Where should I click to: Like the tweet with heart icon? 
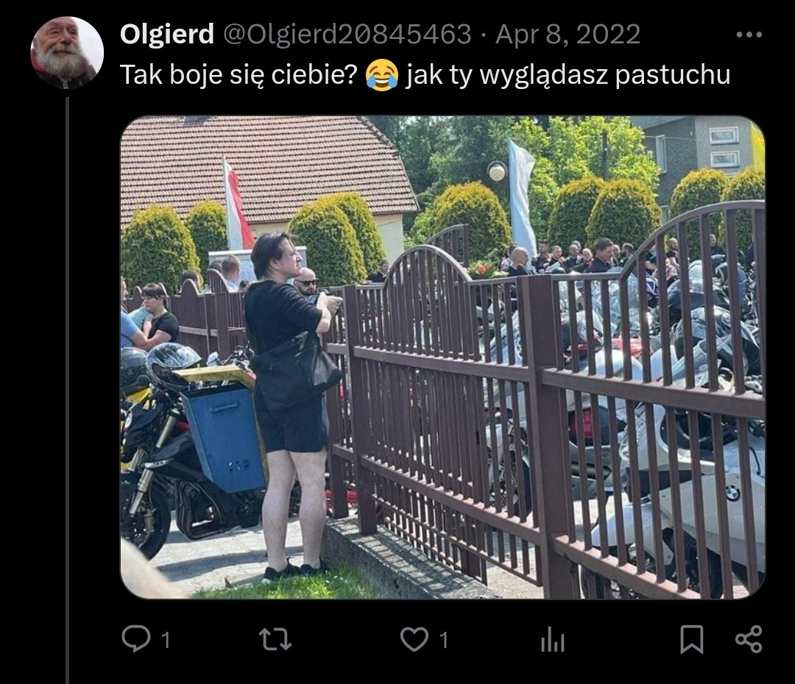point(414,639)
